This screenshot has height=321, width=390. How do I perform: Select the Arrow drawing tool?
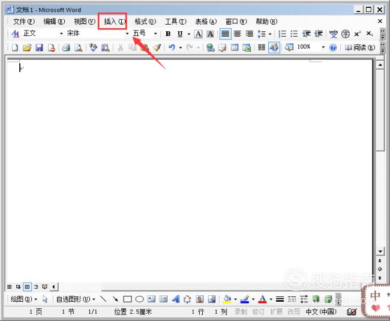pos(115,299)
